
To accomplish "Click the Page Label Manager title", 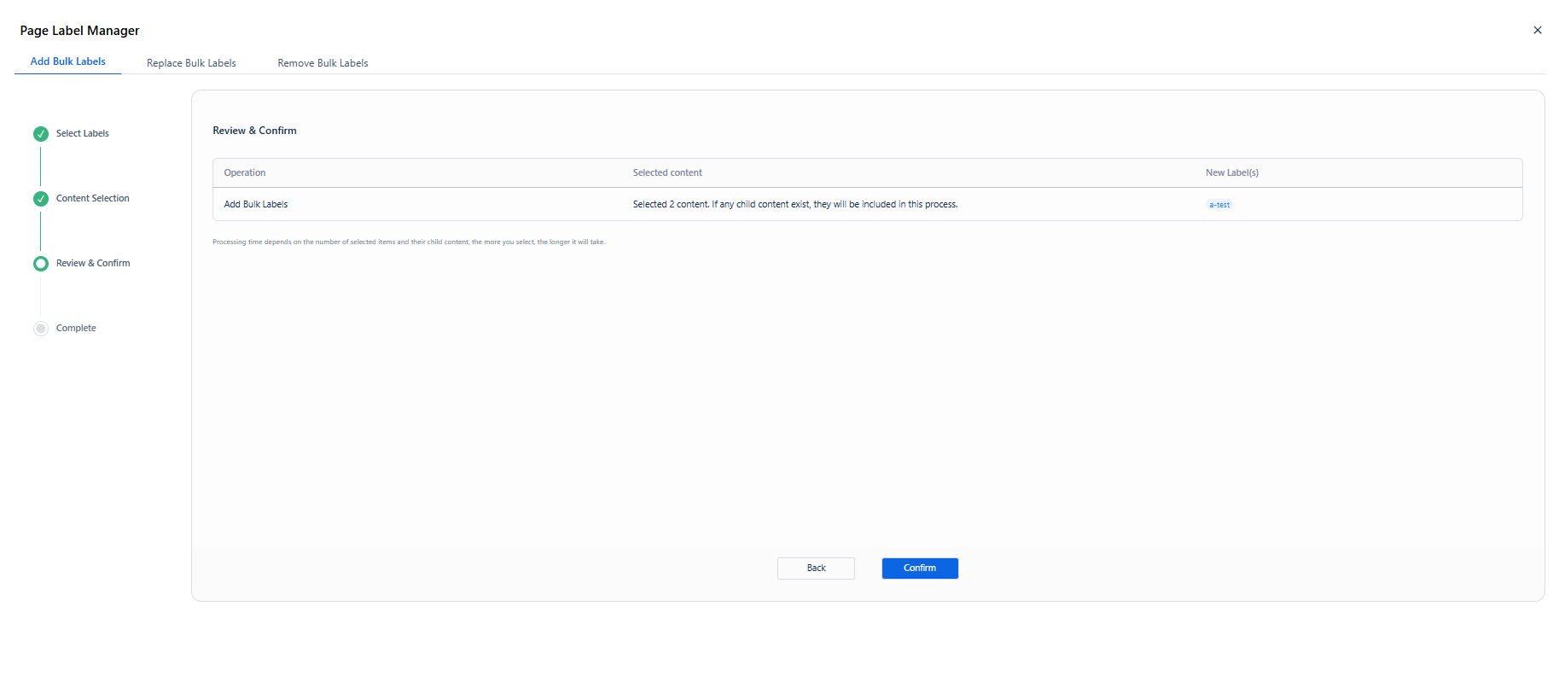I will pos(79,31).
